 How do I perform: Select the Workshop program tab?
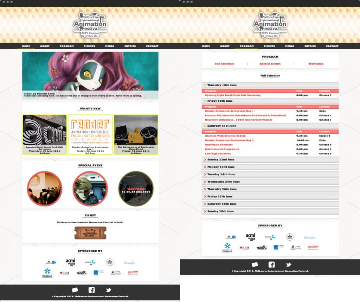click(x=316, y=64)
